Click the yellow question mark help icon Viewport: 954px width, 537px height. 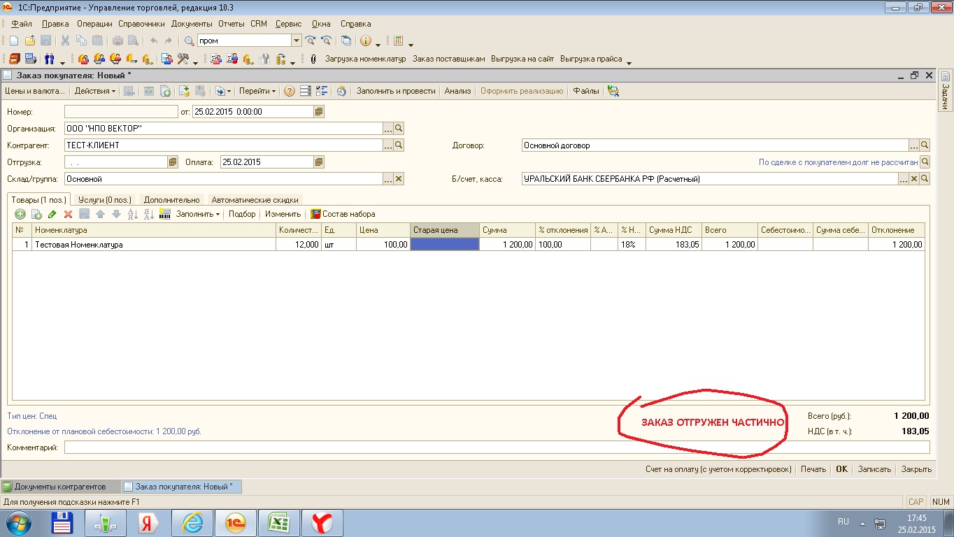[x=289, y=91]
